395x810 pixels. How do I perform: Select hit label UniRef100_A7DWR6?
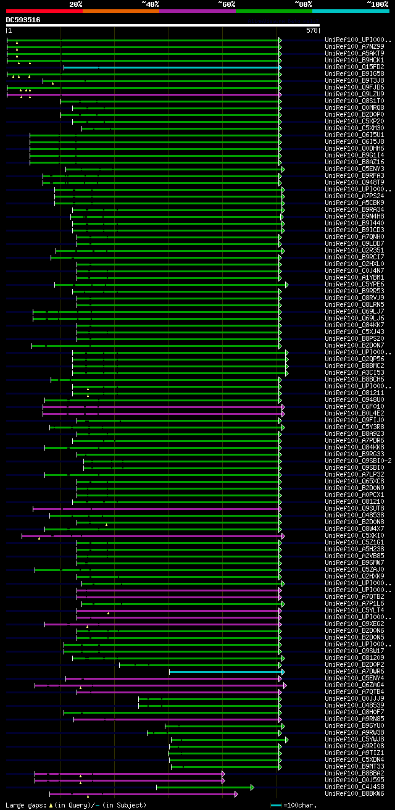click(x=354, y=672)
